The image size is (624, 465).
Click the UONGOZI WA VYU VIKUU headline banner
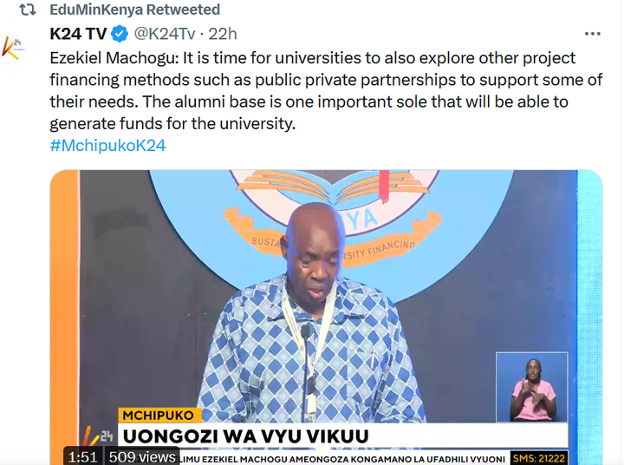(x=342, y=436)
